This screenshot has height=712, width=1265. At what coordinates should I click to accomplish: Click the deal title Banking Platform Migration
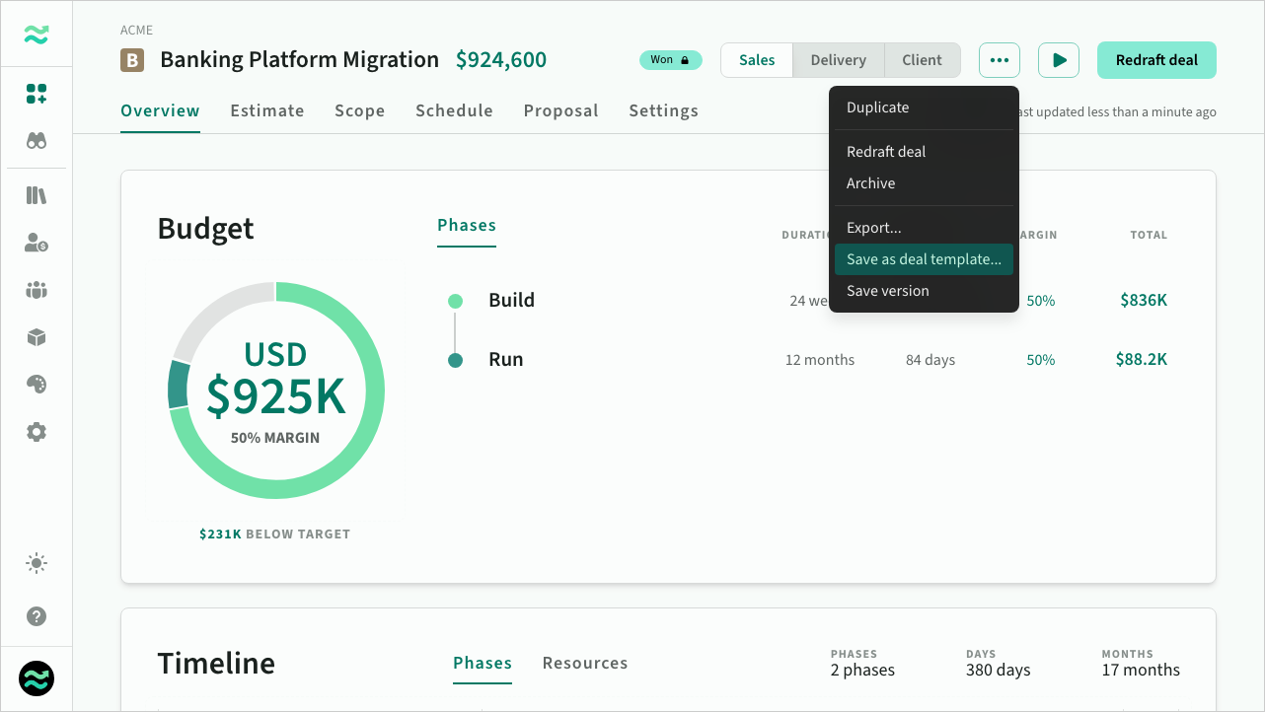(x=299, y=60)
